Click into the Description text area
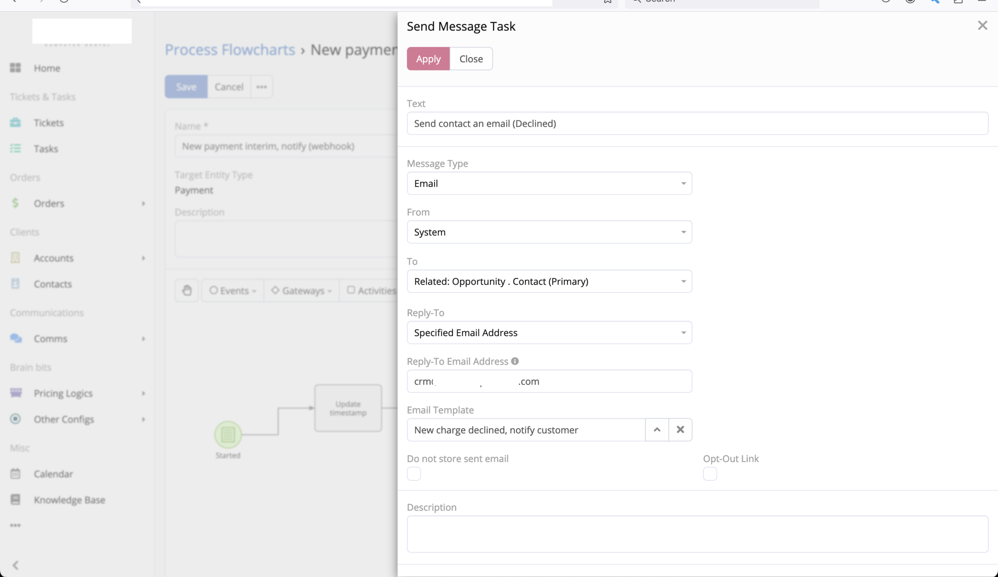 pos(697,534)
